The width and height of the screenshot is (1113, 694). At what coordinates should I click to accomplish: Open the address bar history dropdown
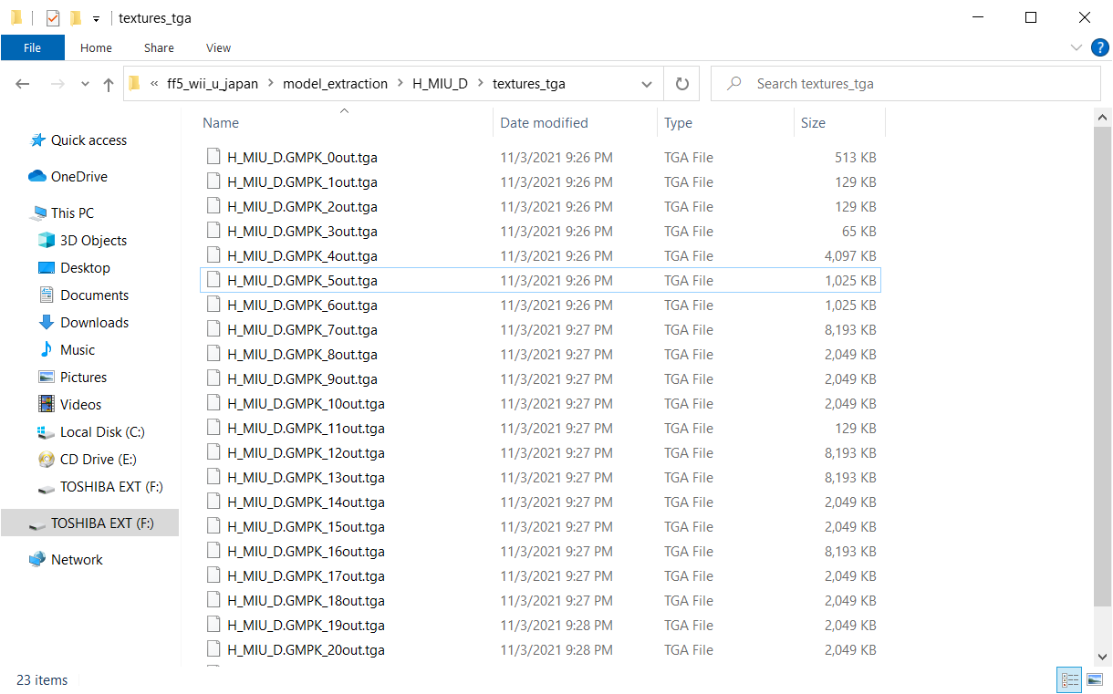647,84
